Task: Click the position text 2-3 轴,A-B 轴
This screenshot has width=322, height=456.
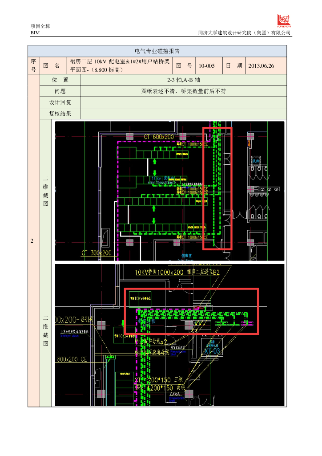Action: click(184, 80)
